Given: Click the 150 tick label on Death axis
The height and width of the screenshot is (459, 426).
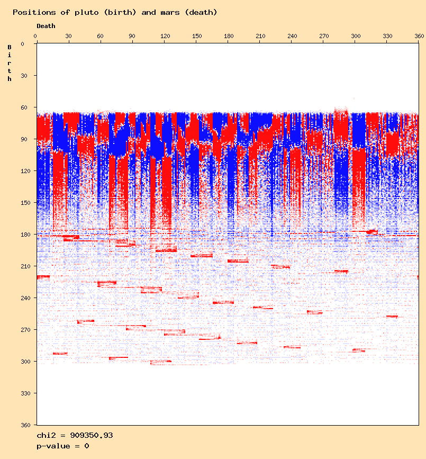Looking at the screenshot, I should click(196, 36).
